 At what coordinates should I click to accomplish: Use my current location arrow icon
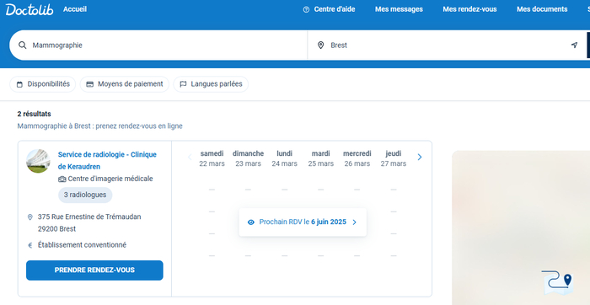(574, 45)
